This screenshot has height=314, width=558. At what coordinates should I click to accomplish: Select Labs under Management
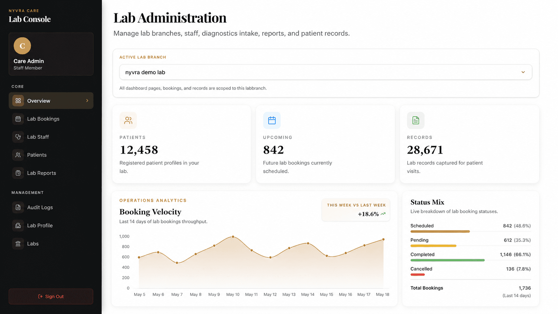click(51, 244)
